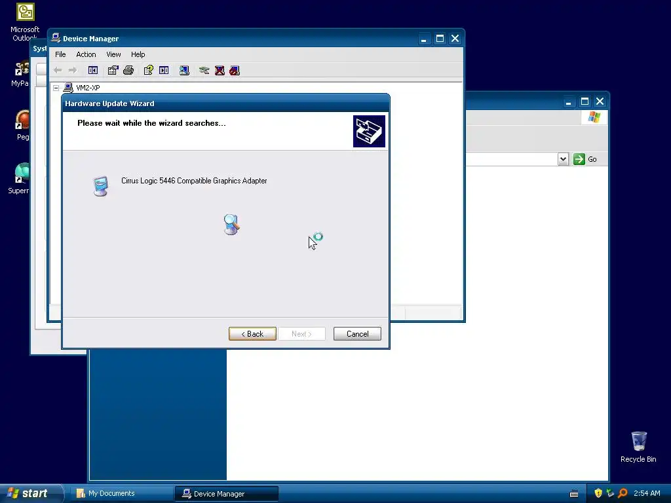Screen dimensions: 671x503
Task: Click the Safely Remove Hardware tray icon
Action: [610, 493]
